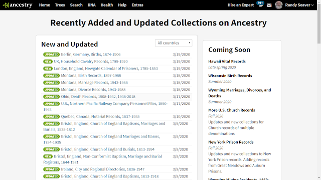
Task: Open Newgate Calendar of Prisoners collection
Action: pyautogui.click(x=106, y=68)
